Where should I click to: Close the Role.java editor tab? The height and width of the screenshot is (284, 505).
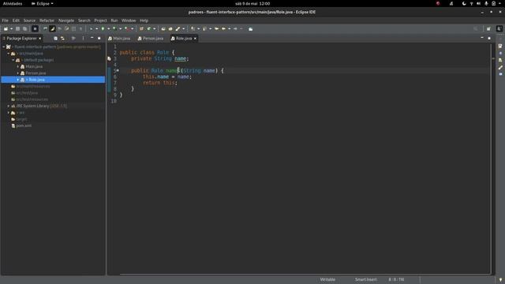(195, 39)
